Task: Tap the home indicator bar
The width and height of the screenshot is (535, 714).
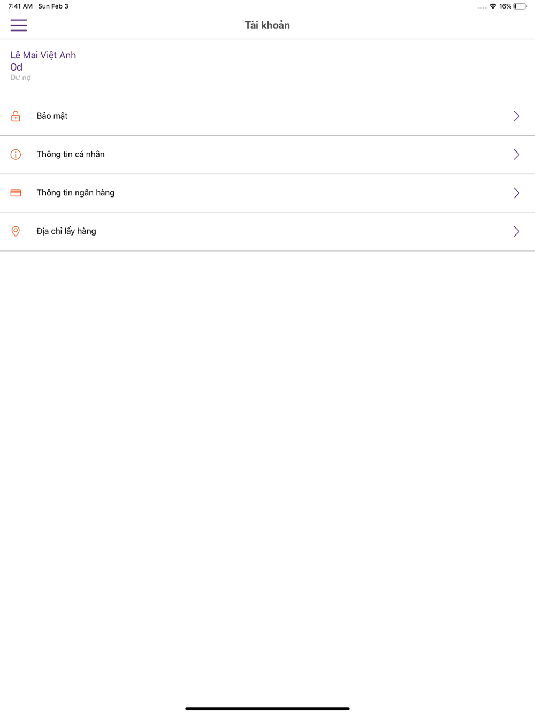Action: pos(267,708)
